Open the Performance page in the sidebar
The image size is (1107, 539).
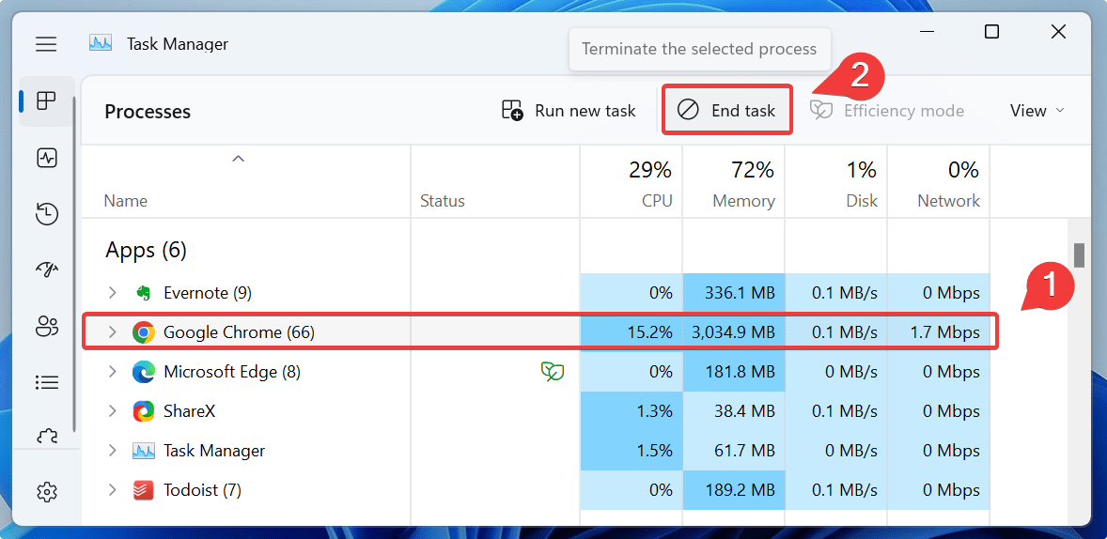[x=47, y=158]
